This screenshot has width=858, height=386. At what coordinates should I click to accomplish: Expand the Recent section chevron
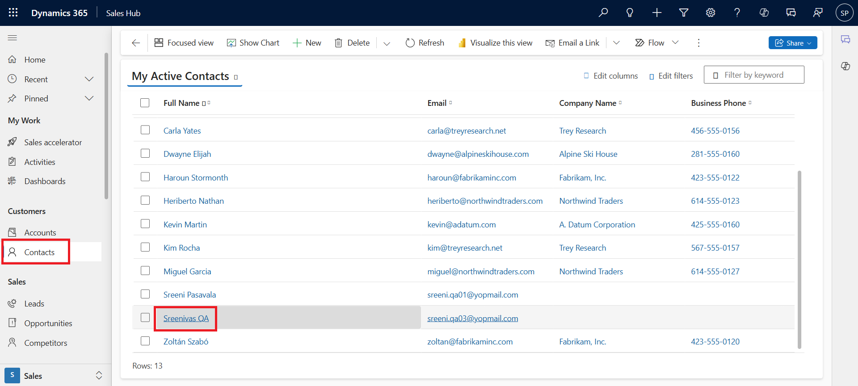tap(89, 79)
